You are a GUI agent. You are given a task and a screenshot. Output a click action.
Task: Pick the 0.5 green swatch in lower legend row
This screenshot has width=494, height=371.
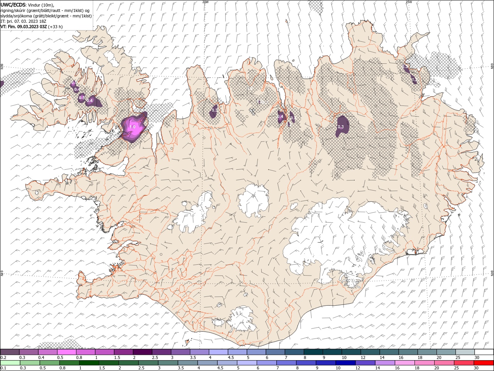point(49,363)
